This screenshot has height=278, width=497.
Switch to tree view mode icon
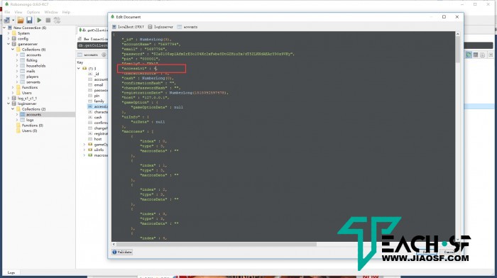(x=469, y=55)
